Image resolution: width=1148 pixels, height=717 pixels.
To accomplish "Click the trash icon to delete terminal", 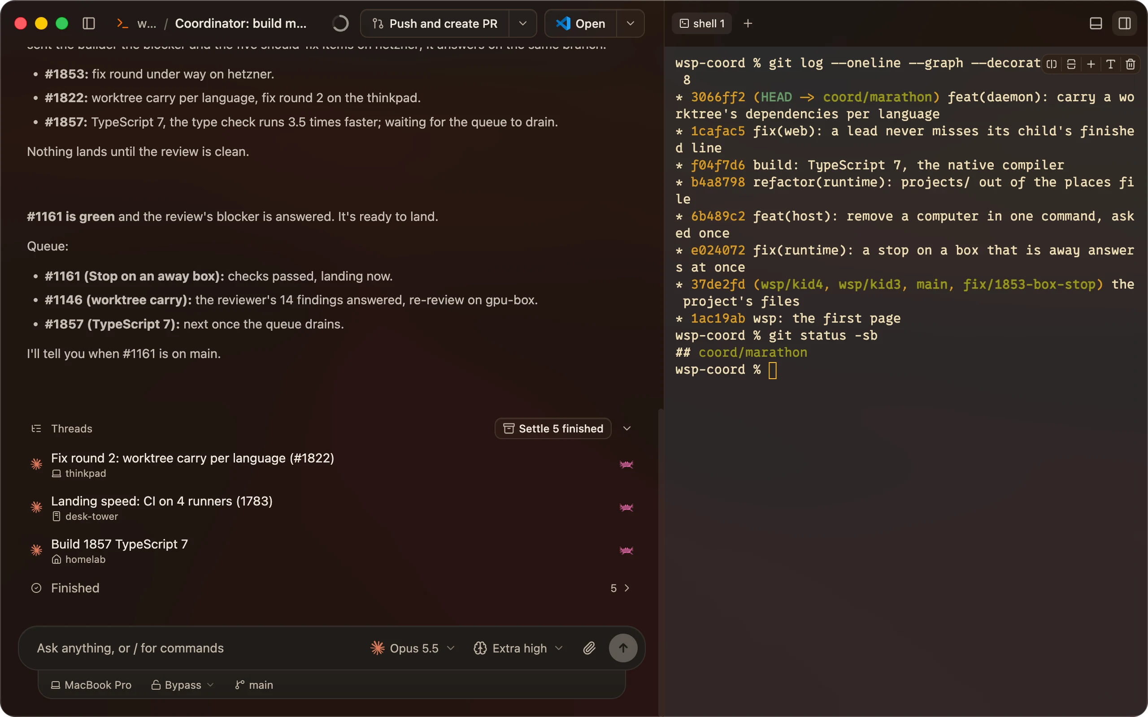I will coord(1131,64).
